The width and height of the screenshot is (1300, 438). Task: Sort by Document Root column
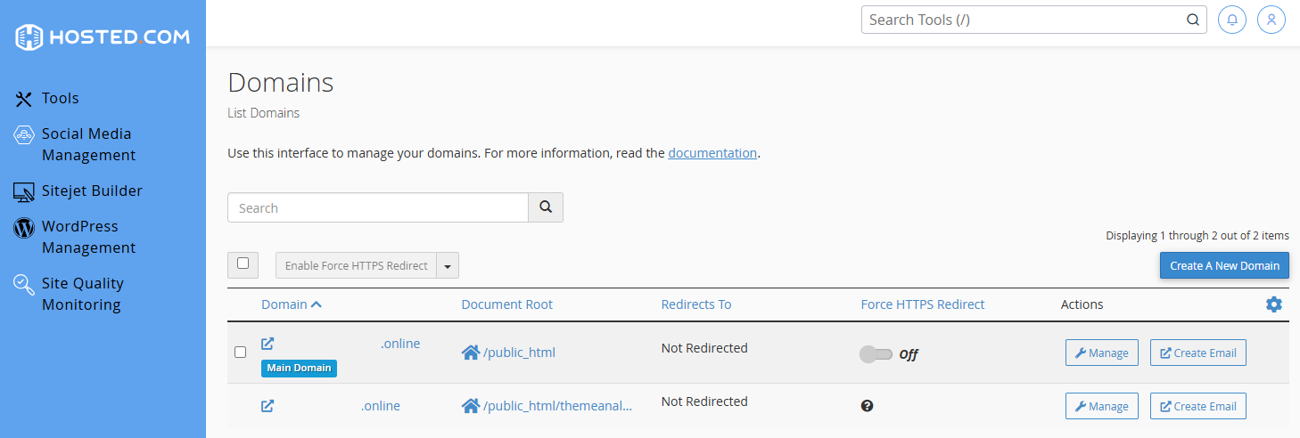click(x=507, y=304)
